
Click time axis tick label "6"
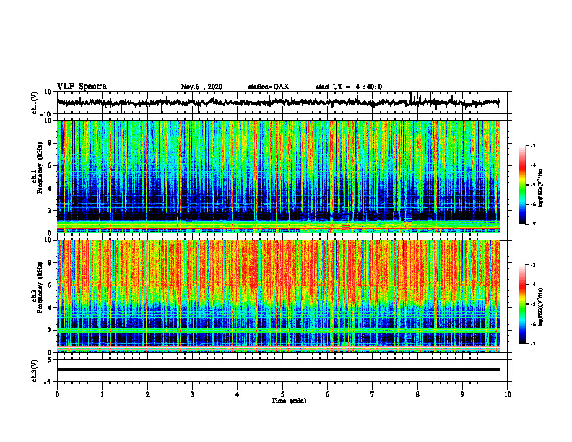click(328, 394)
